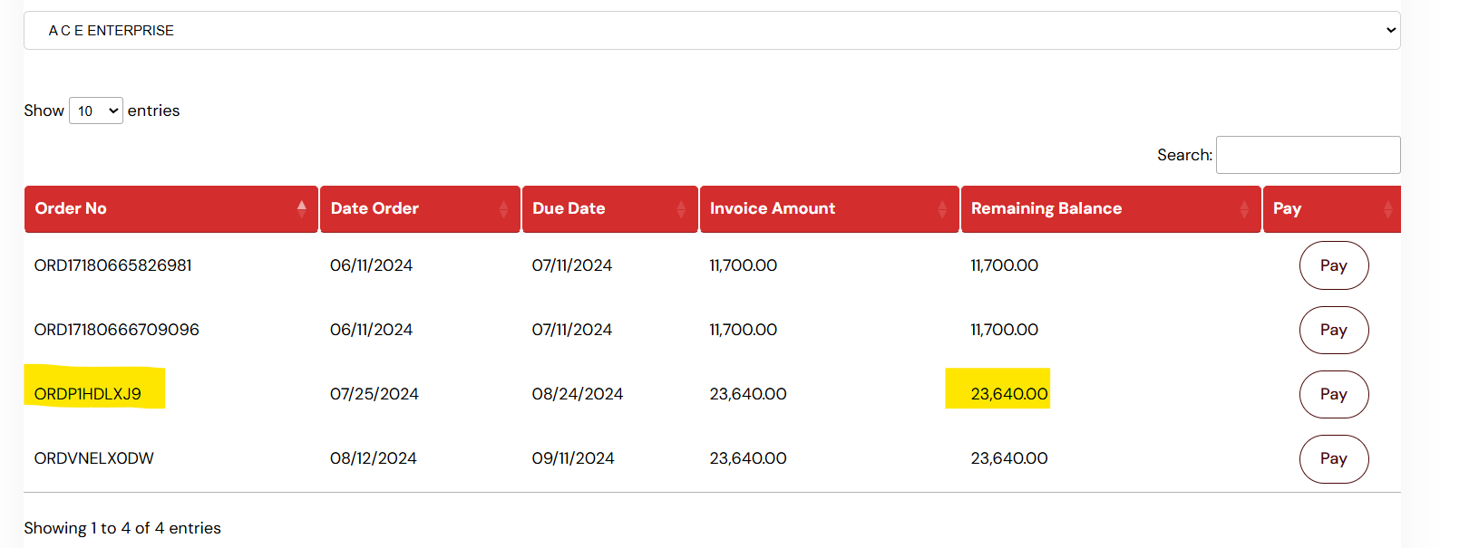Expand the Show entries count dropdown
Viewport: 1479px width, 548px height.
coord(95,111)
